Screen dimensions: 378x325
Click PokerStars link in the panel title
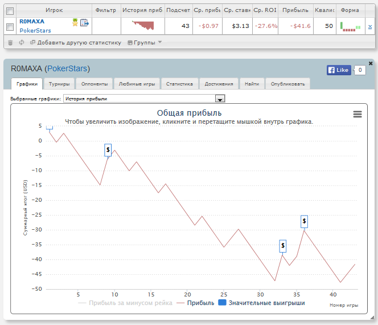68,68
